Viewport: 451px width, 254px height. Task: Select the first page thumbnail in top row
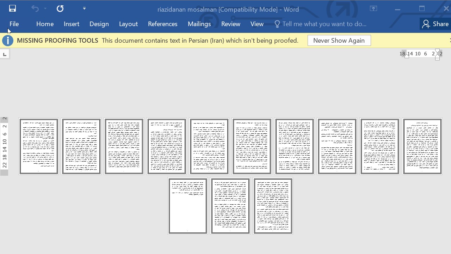coord(39,146)
